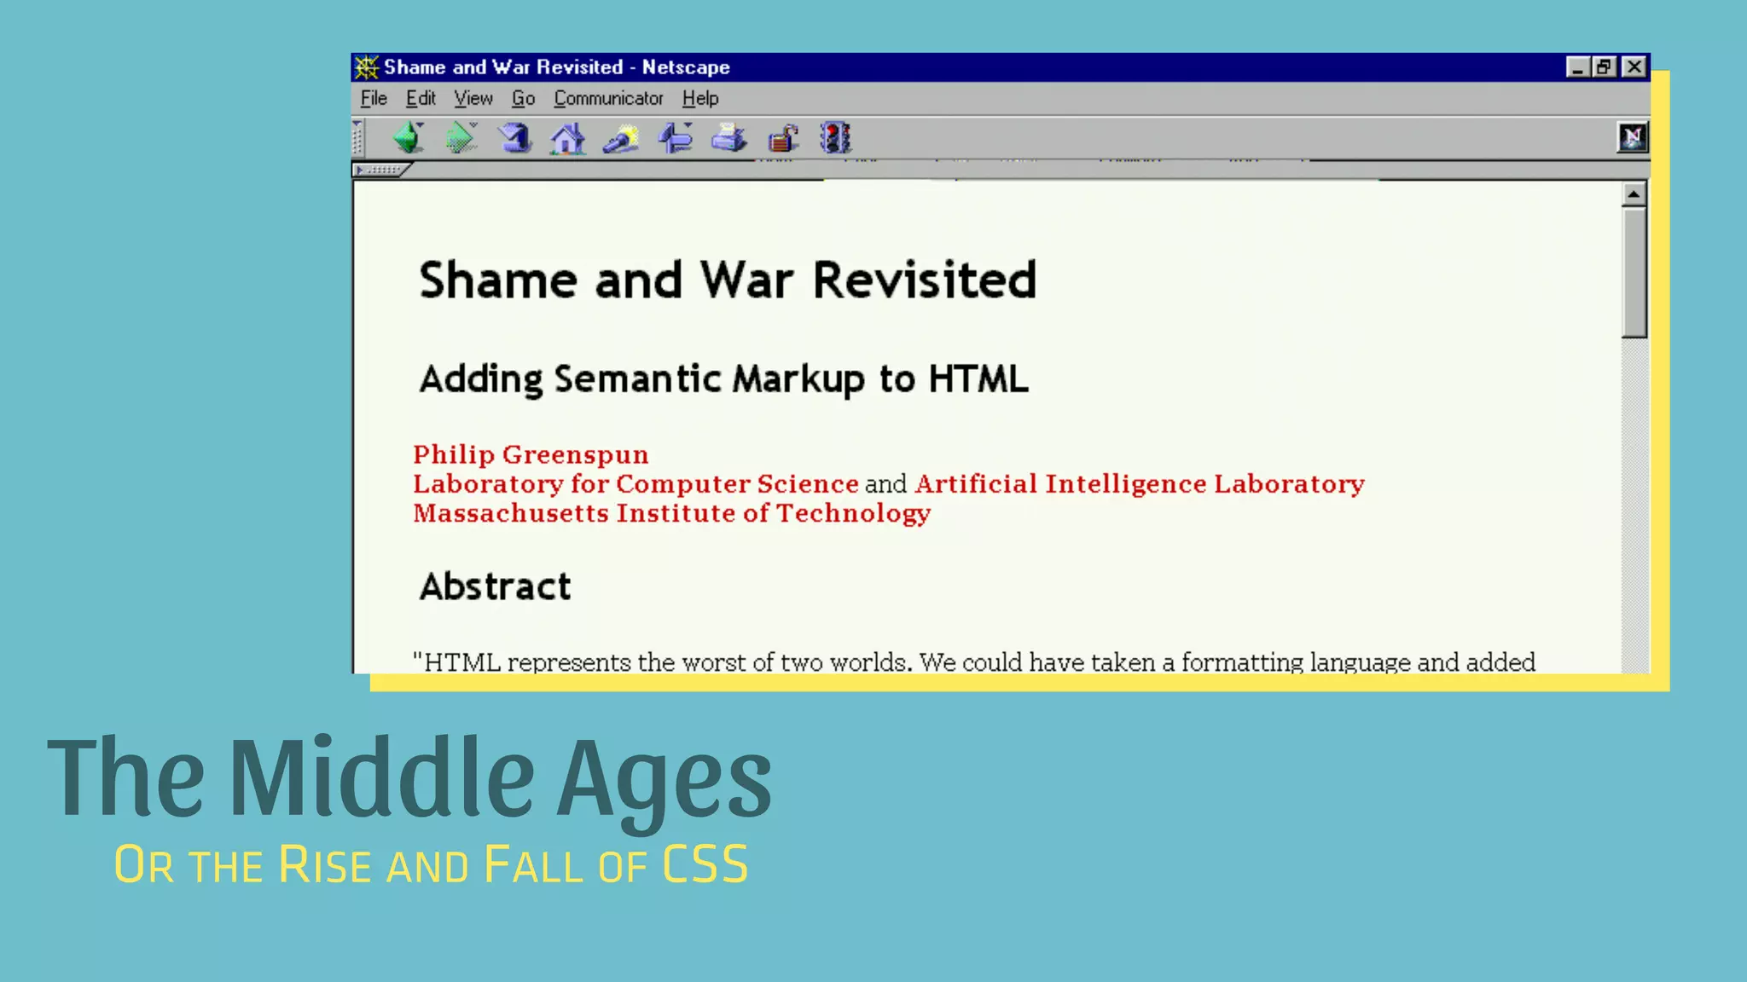Minimize the Netscape window
Viewport: 1747px width, 982px height.
1577,66
